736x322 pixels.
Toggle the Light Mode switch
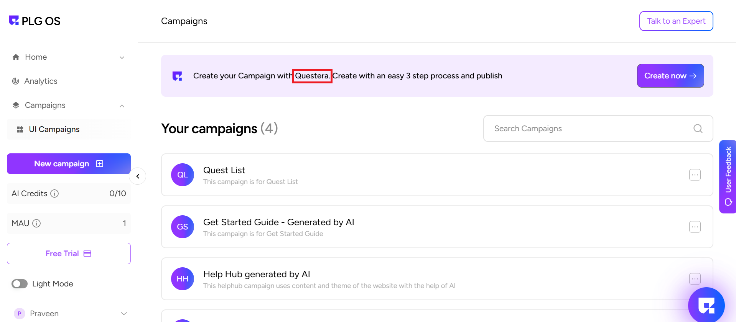(20, 284)
